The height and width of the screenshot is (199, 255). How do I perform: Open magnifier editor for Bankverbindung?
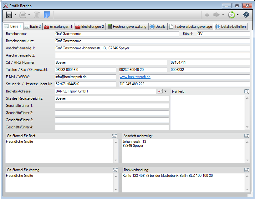coord(247,170)
